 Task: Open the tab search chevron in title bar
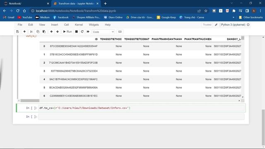[x=232, y=3]
